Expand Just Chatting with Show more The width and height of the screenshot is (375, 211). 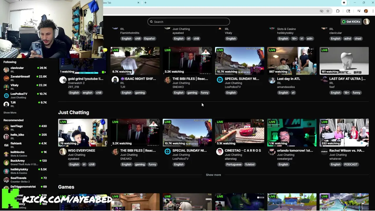pos(213,175)
